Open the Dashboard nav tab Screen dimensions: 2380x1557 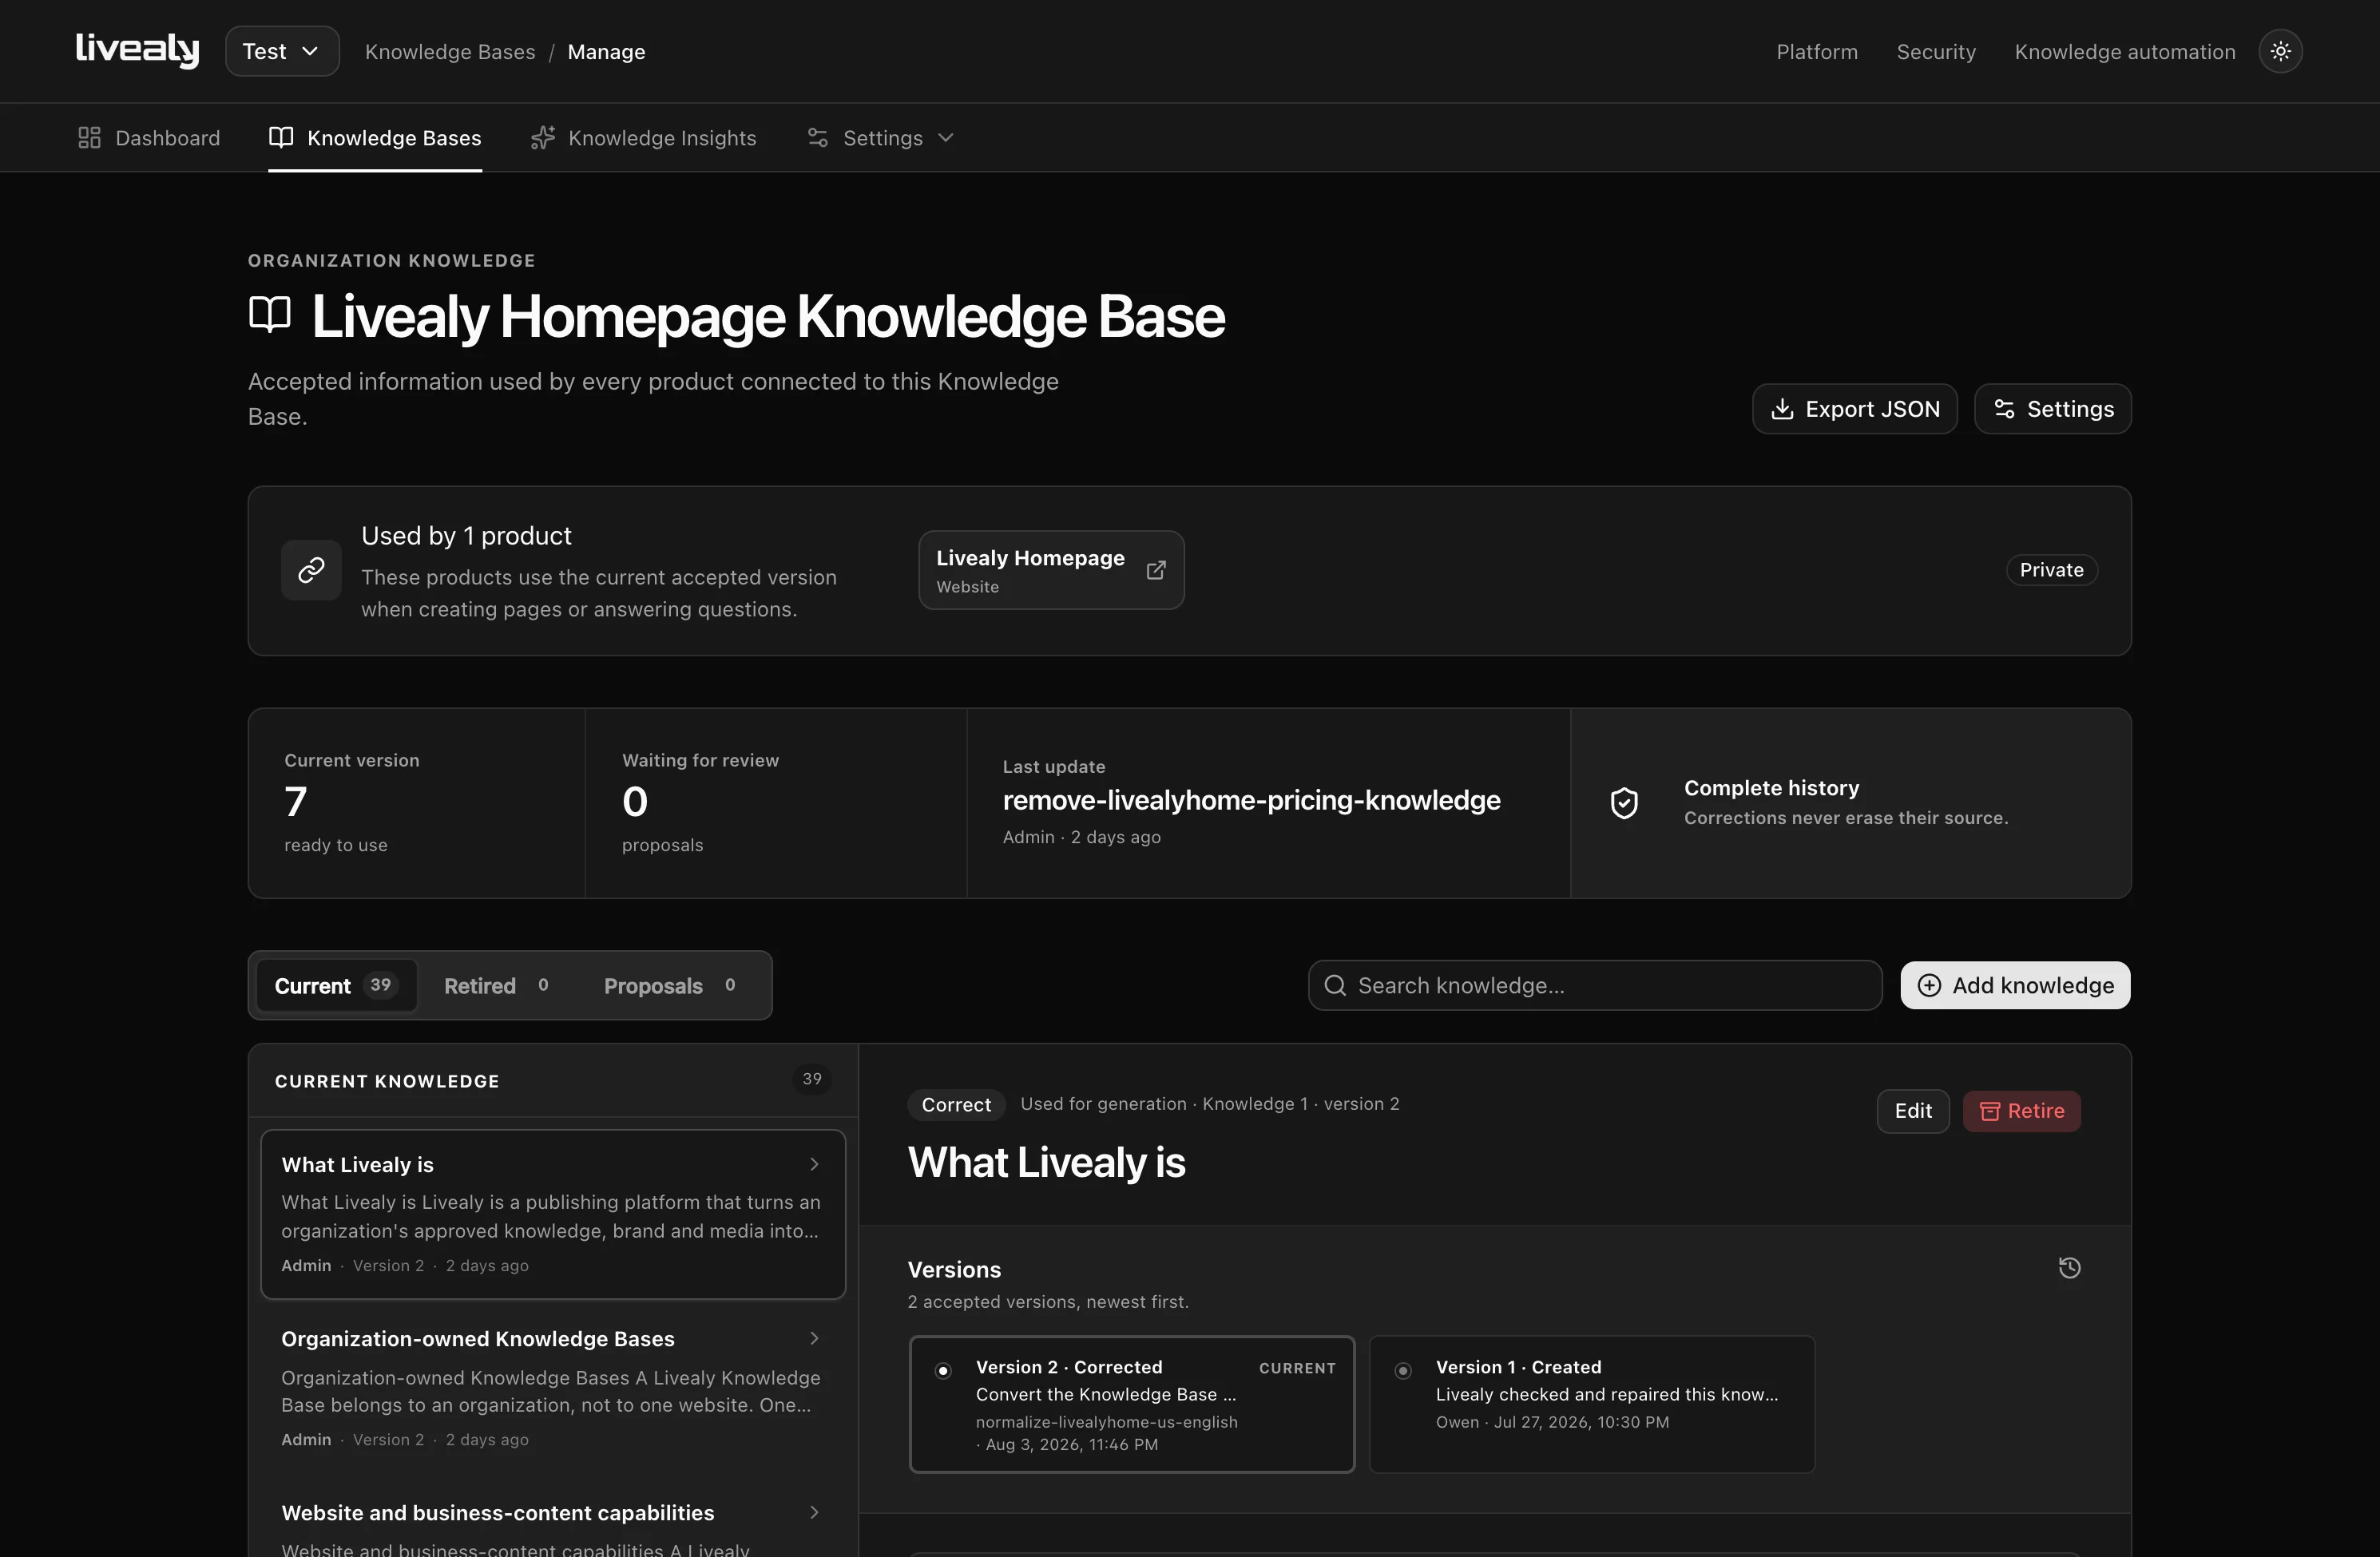tap(149, 137)
